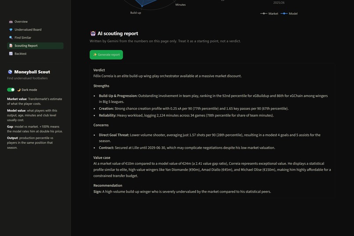354x236 pixels.
Task: Toggle the Dark mode switch
Action: click(x=11, y=90)
